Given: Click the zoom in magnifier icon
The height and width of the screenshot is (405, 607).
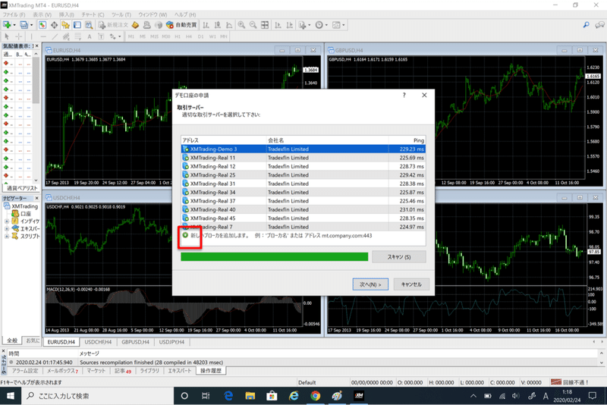Looking at the screenshot, I should point(241,25).
